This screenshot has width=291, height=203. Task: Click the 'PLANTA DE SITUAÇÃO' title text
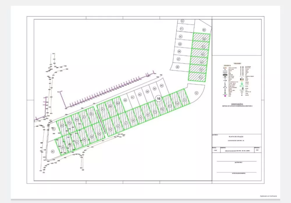click(236, 137)
